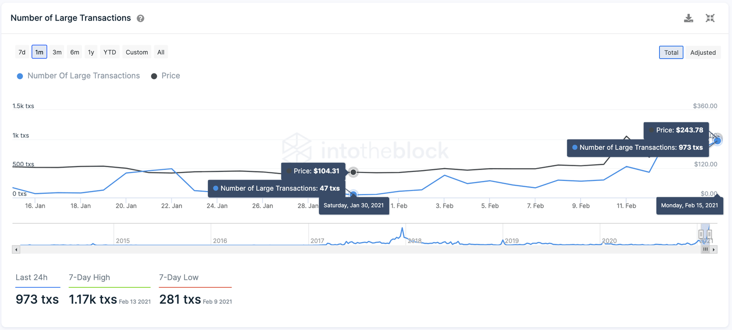Select the 3m time range
This screenshot has height=330, width=732.
pos(57,52)
